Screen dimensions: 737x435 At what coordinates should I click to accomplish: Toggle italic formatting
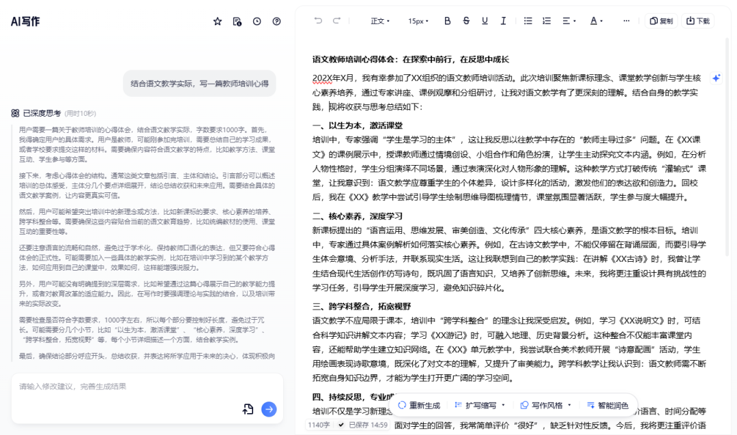point(504,21)
